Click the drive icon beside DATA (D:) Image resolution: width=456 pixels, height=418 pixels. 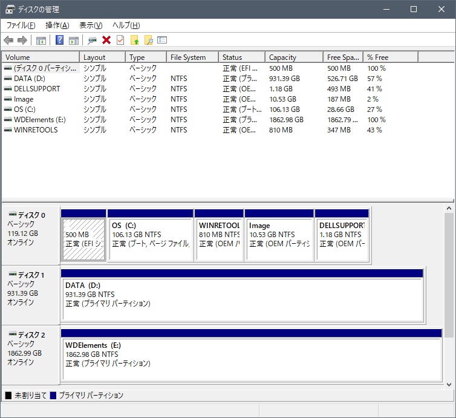[8, 79]
